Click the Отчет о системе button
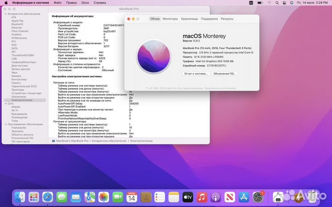 pos(196,74)
